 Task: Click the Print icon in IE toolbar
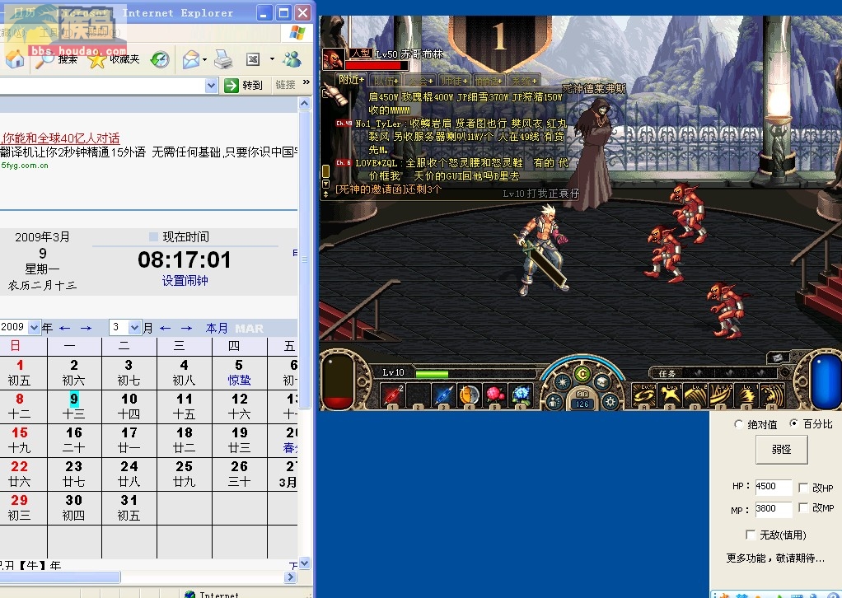tap(223, 59)
